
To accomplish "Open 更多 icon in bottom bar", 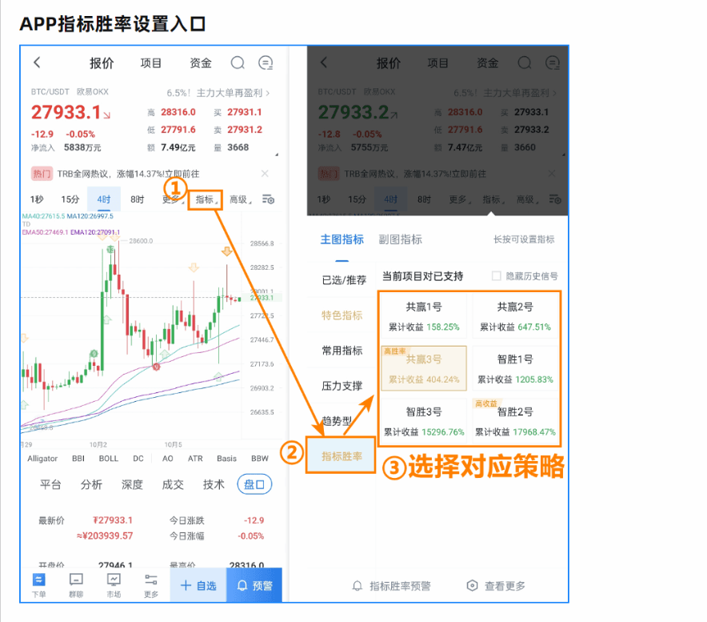I will pos(151,585).
